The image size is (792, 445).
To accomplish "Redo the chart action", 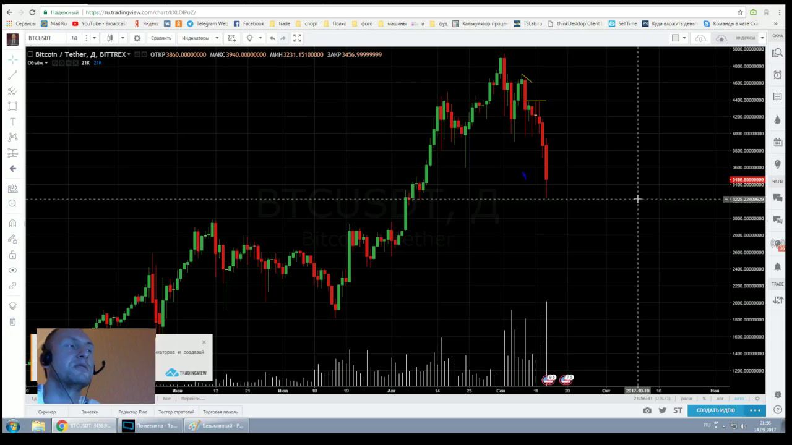I will [x=283, y=38].
